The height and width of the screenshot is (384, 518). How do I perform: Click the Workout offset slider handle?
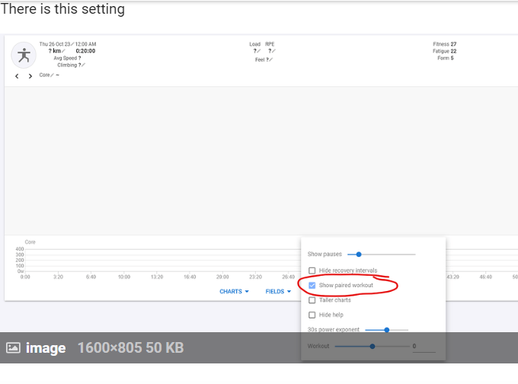click(x=373, y=347)
